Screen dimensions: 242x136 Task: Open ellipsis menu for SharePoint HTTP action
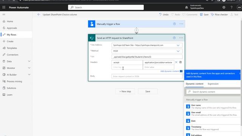[x=181, y=38]
